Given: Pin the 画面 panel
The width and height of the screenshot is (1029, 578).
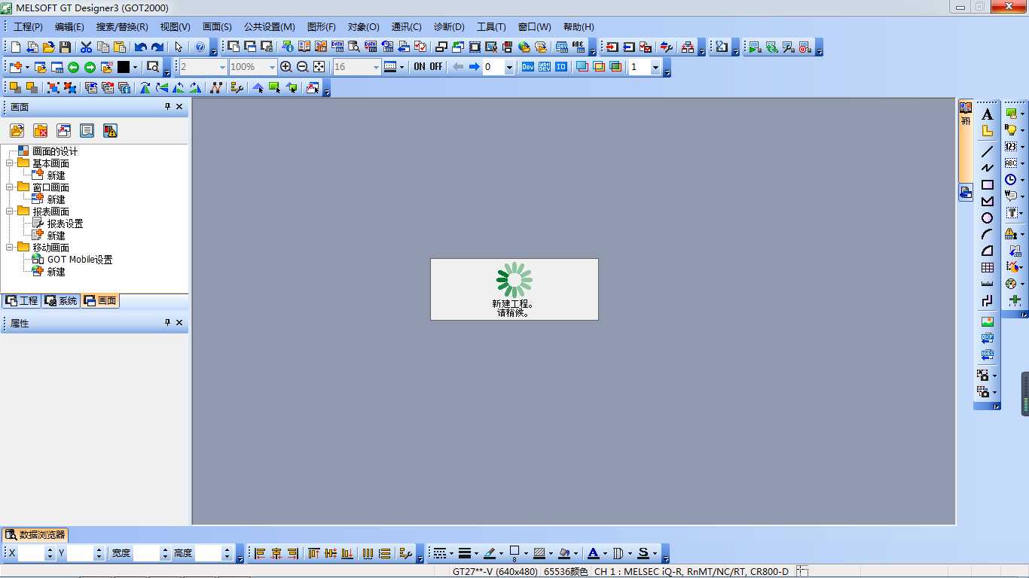Looking at the screenshot, I should click(x=168, y=107).
